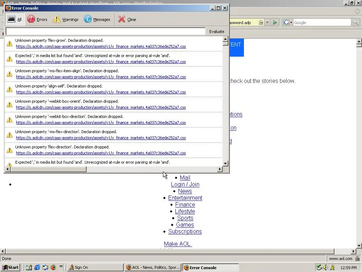Open the Mail link on AOL page

[185, 178]
